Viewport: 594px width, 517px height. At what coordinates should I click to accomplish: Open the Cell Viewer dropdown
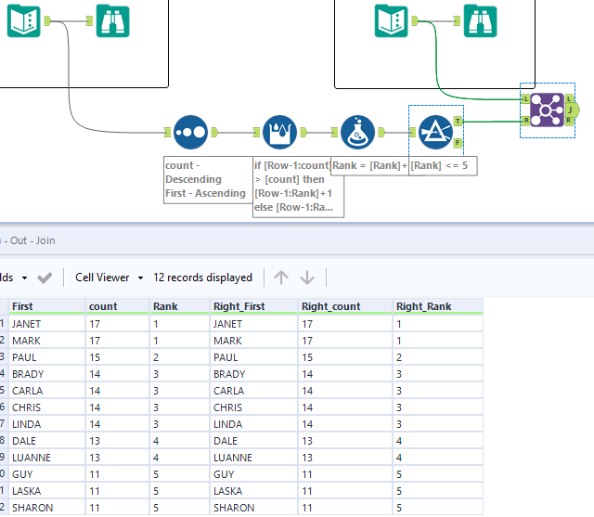point(110,278)
